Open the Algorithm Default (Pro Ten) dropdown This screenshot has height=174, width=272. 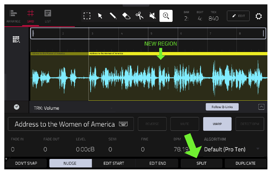click(x=232, y=149)
